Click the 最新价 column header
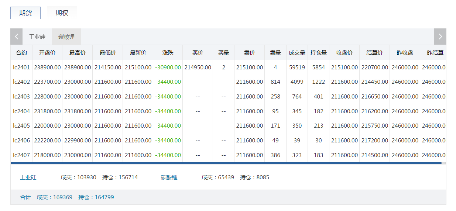Viewport: 456px width, 211px height. 138,53
